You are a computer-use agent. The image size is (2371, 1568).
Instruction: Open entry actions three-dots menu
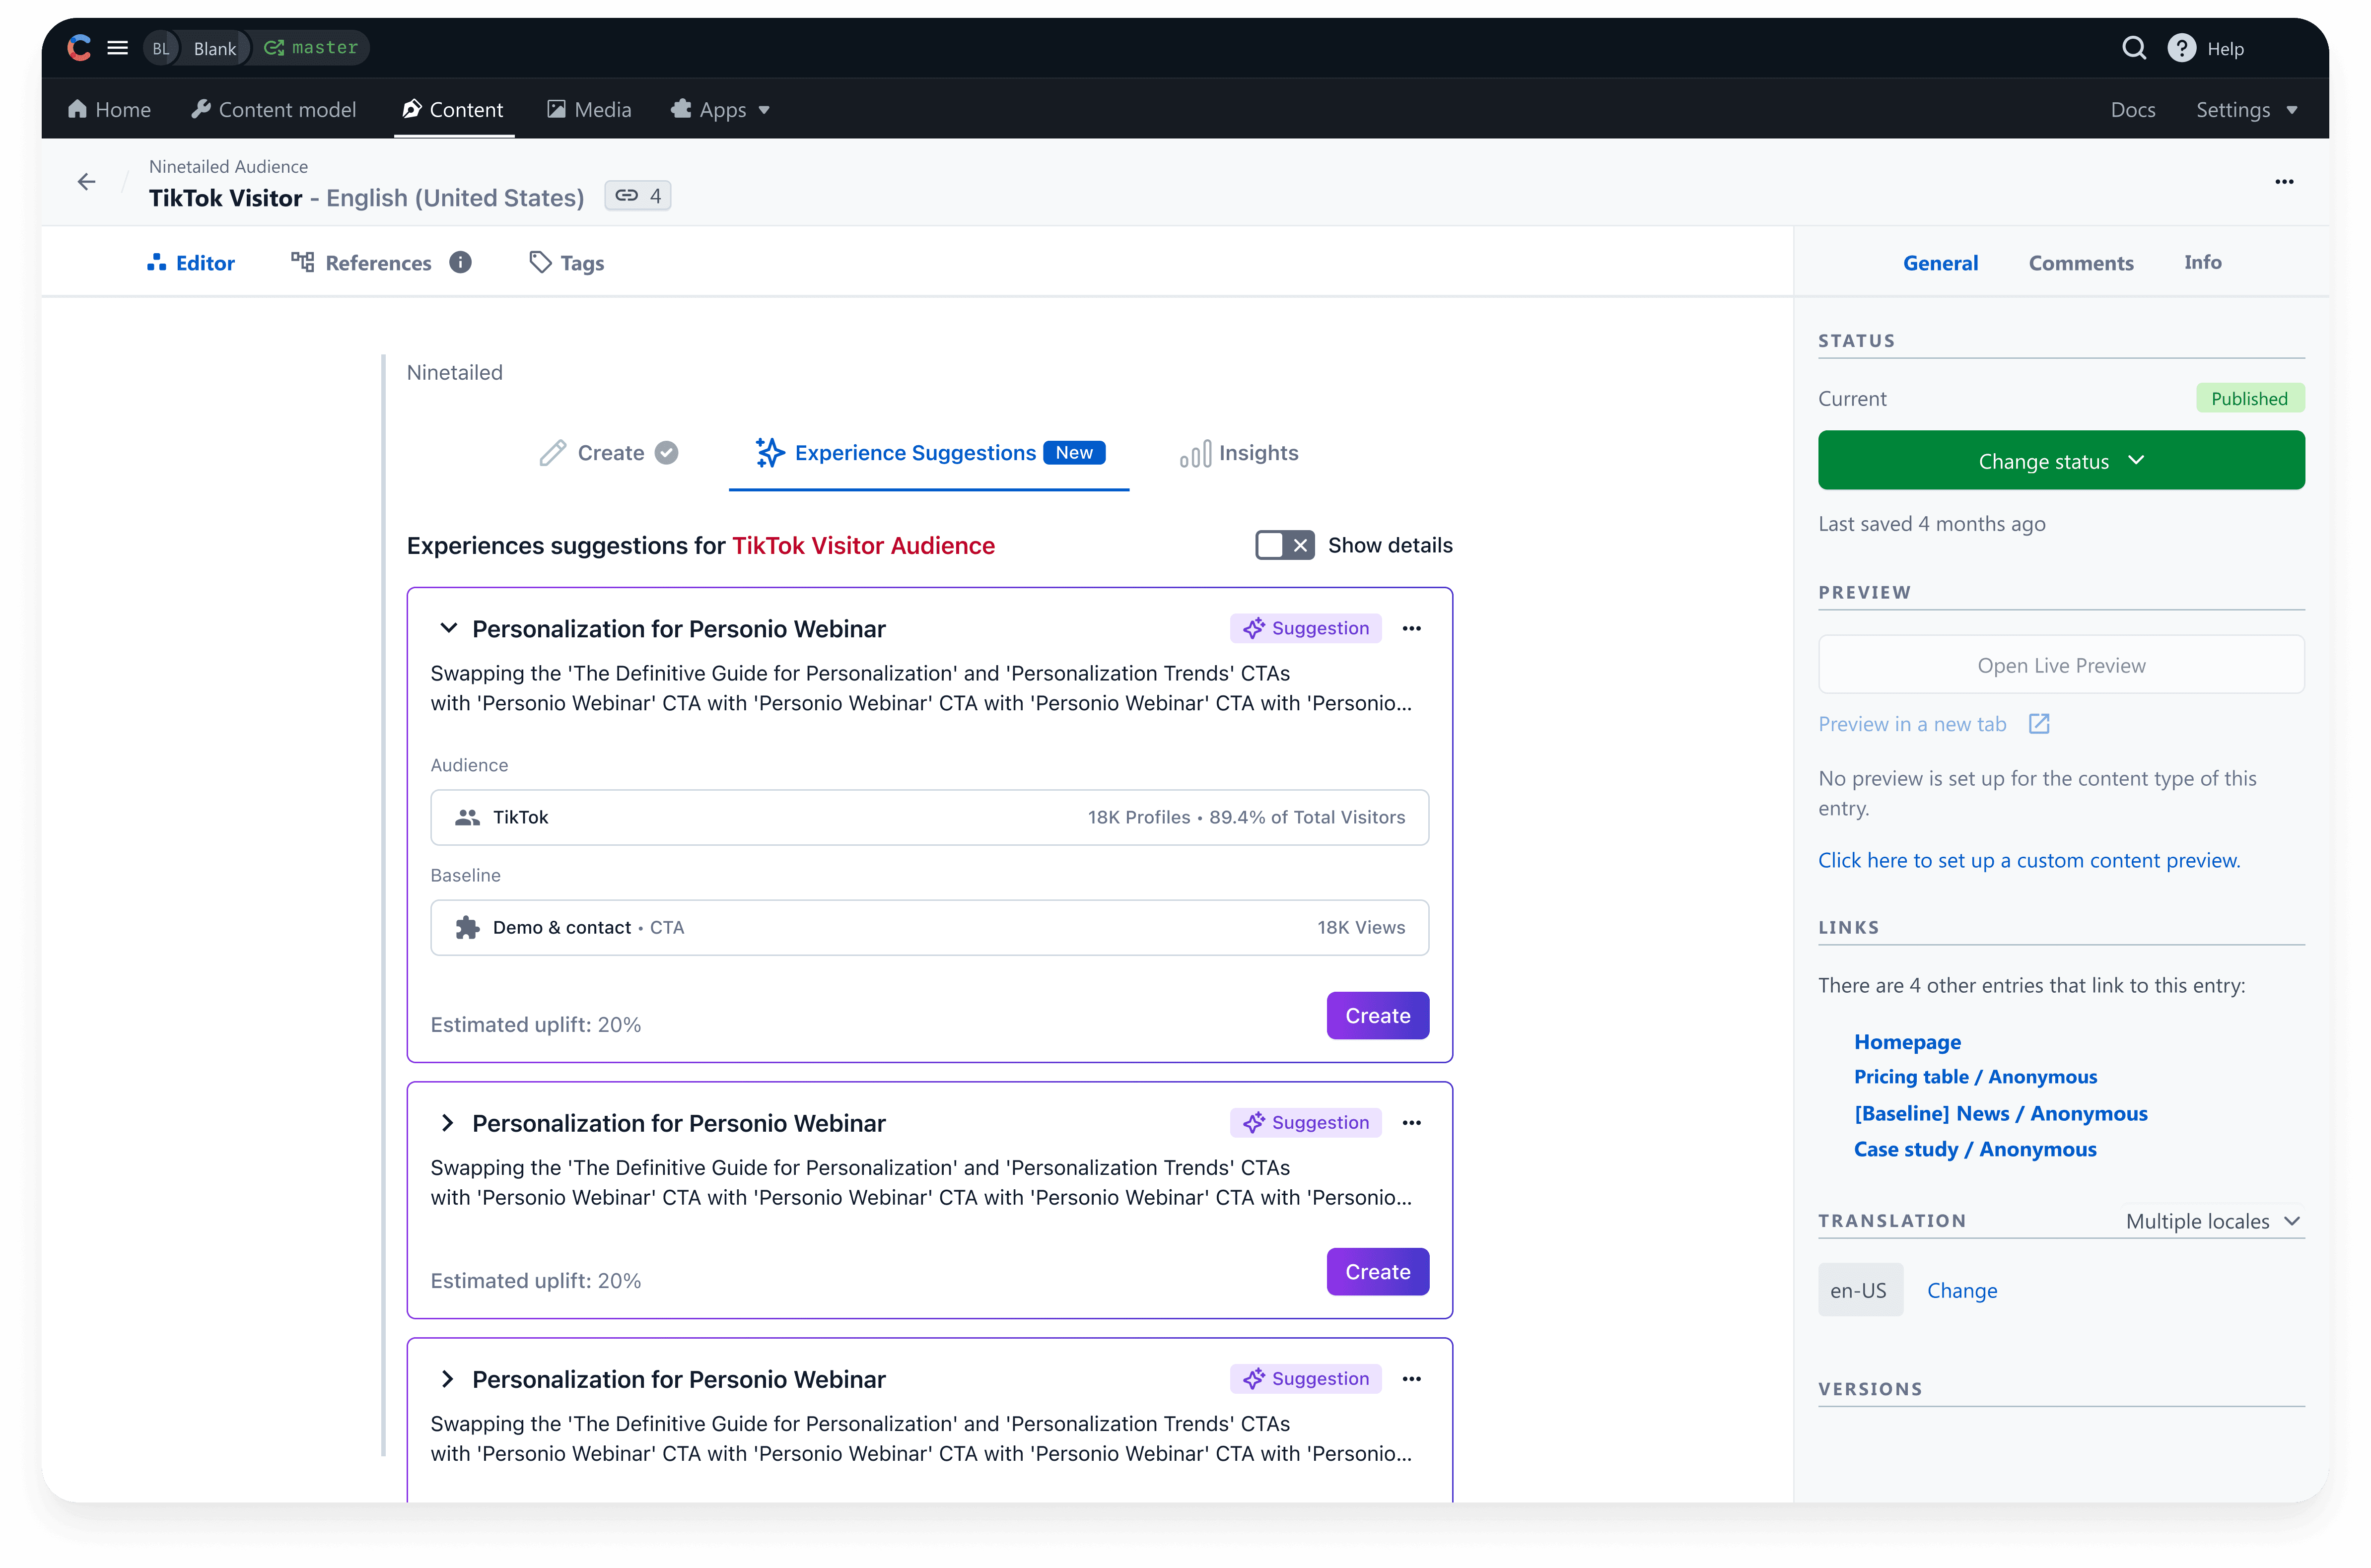pos(2284,181)
